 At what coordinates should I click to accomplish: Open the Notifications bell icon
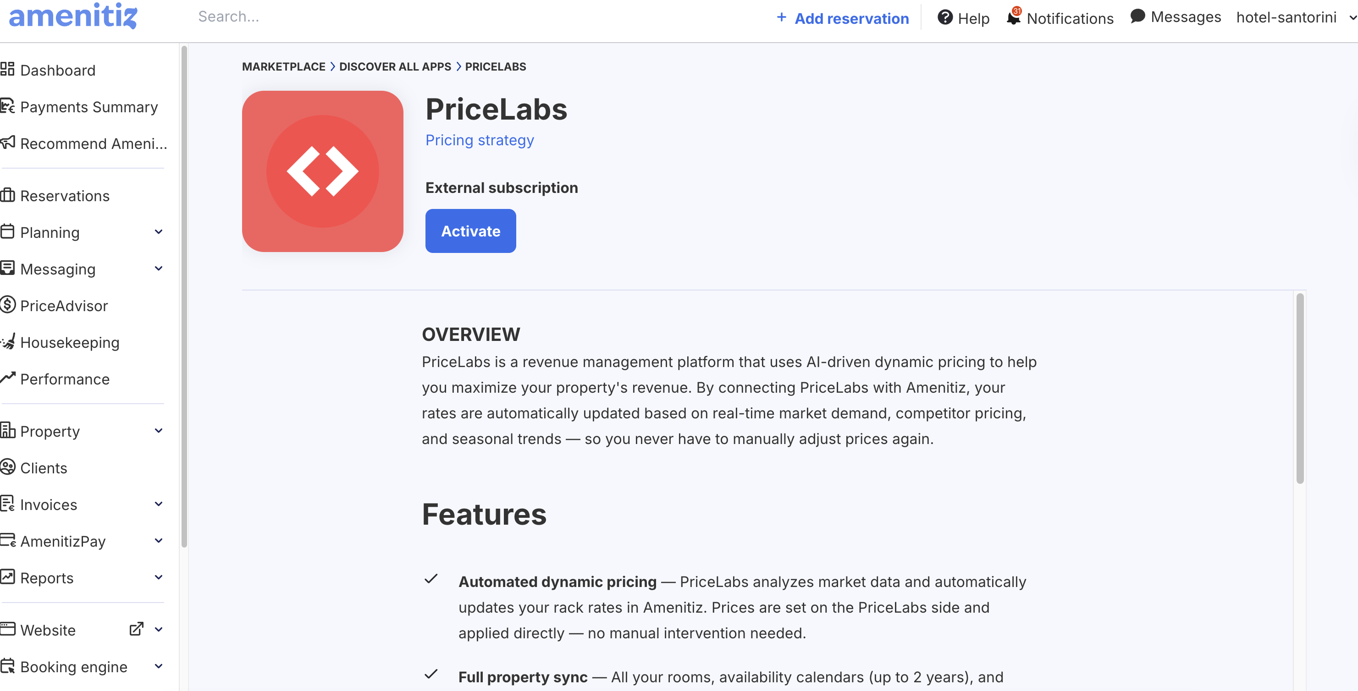[1013, 17]
